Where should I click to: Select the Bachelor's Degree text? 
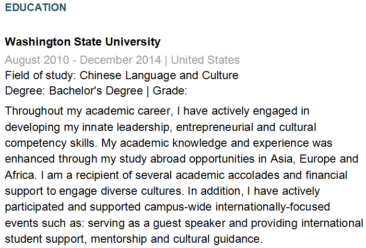pos(96,91)
